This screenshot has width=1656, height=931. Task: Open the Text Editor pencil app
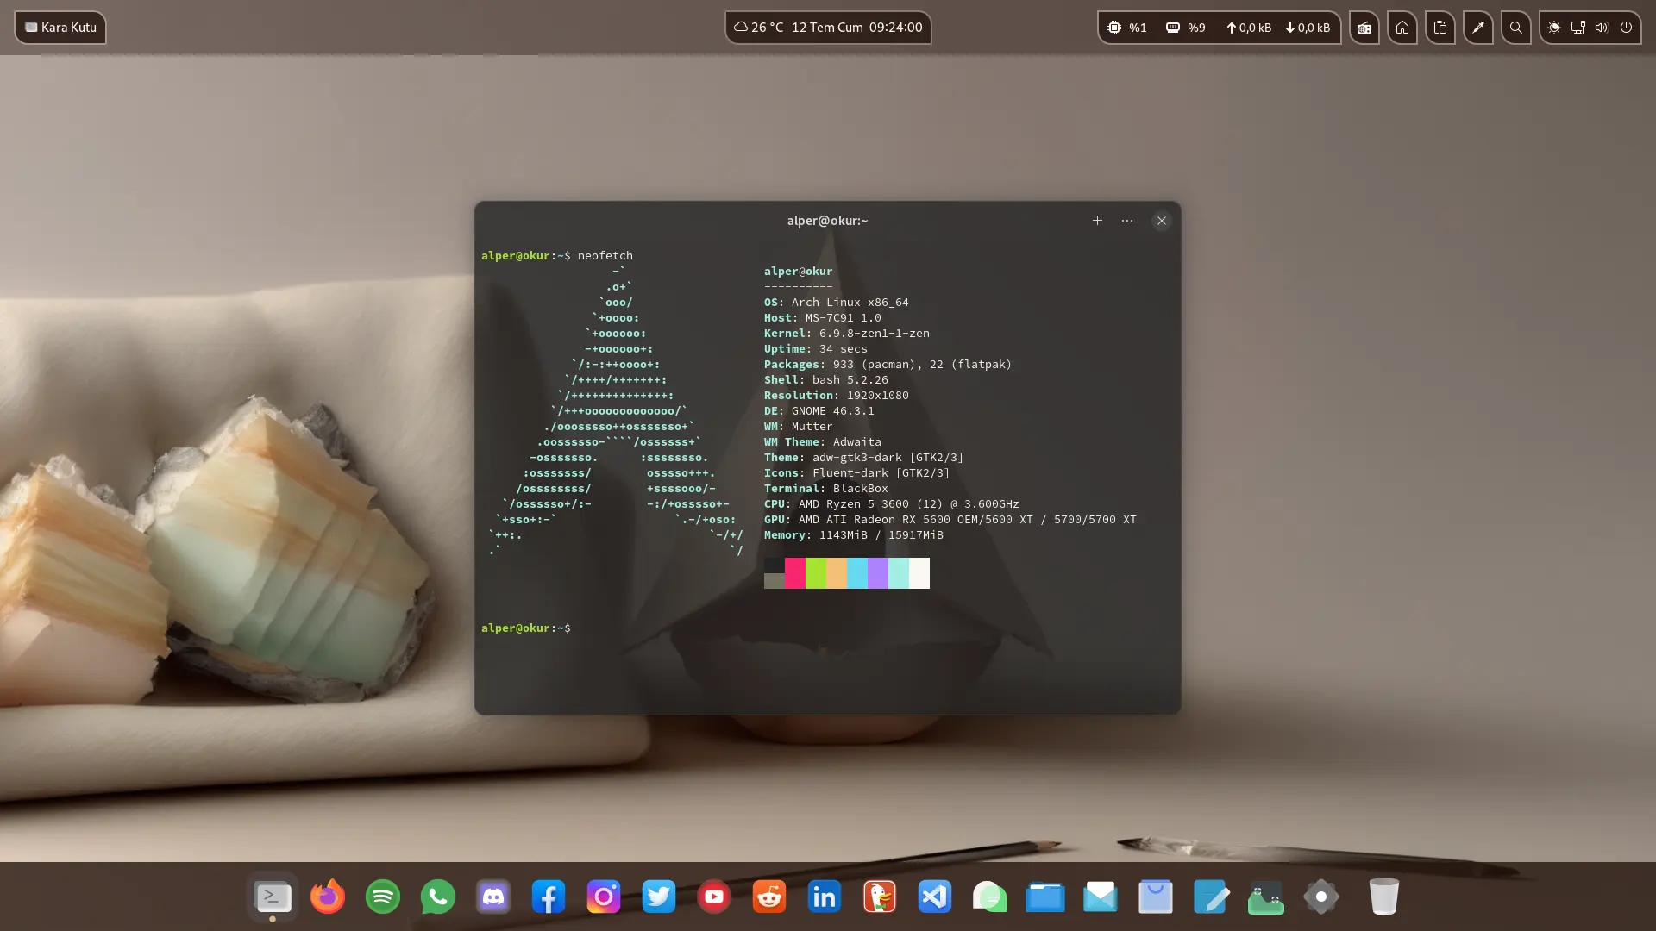[x=1211, y=897]
